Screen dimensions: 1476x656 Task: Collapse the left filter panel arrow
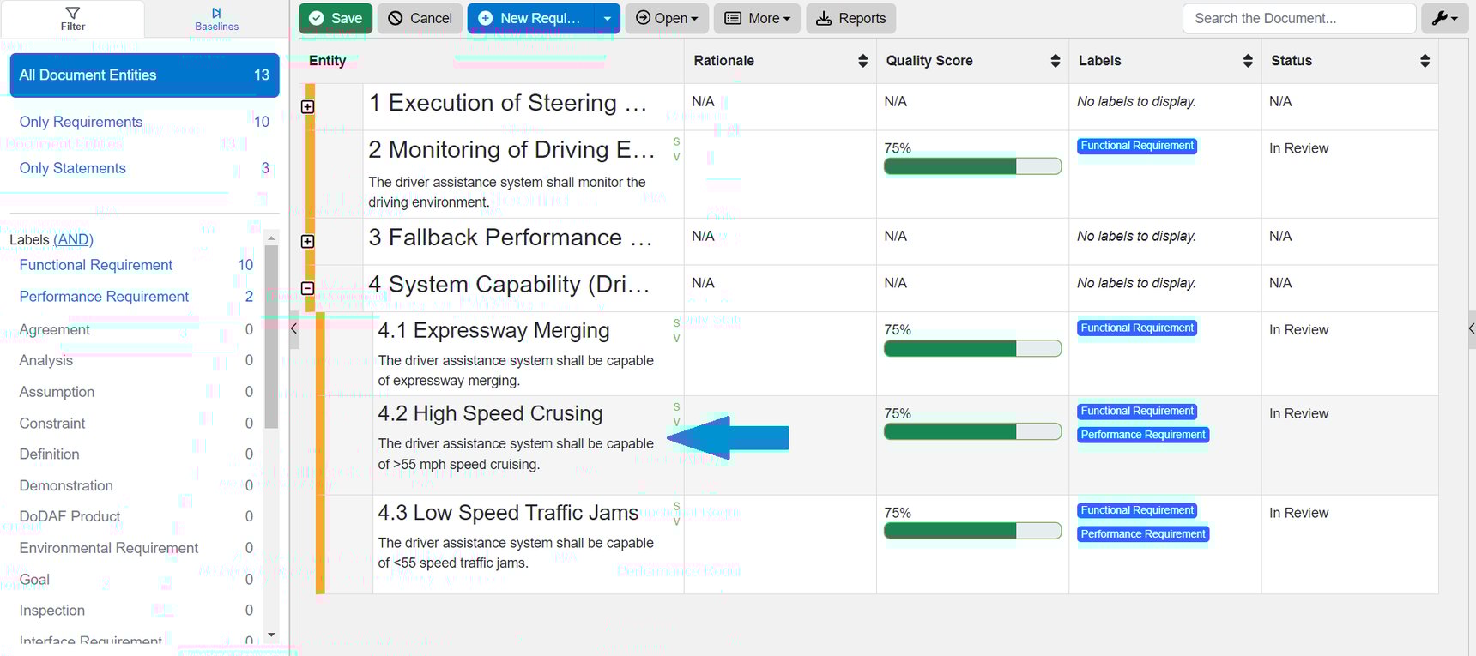point(293,328)
